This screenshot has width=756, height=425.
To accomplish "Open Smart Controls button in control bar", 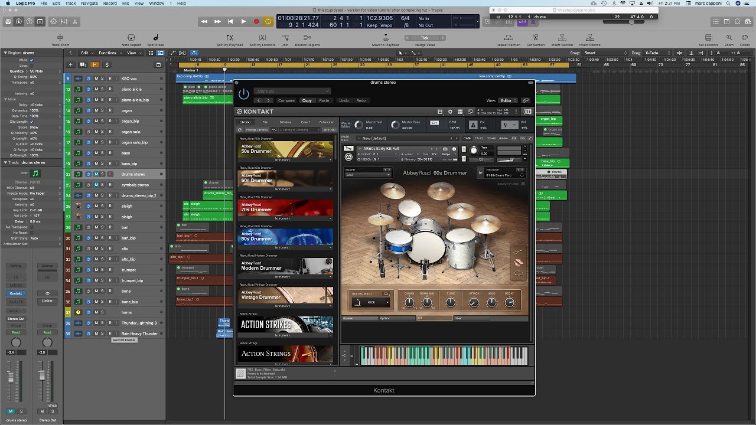I will click(54, 21).
